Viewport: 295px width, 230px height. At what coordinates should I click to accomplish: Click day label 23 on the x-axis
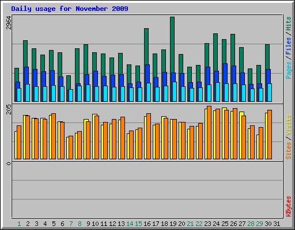point(207,224)
